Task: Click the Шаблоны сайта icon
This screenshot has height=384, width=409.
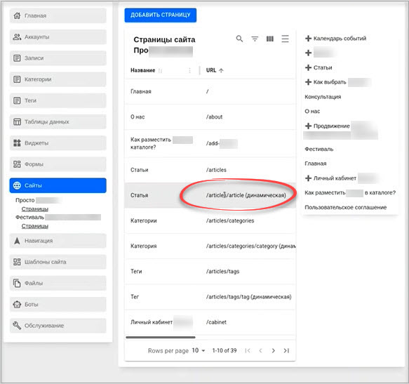Action: tap(17, 262)
